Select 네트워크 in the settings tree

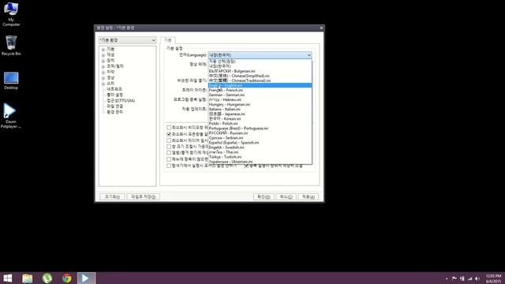click(114, 89)
